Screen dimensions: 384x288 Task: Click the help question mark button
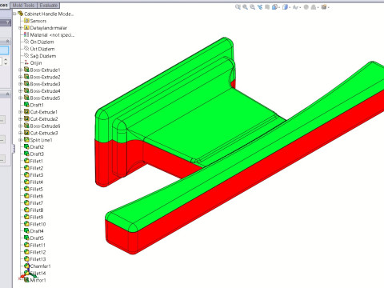pos(7,22)
